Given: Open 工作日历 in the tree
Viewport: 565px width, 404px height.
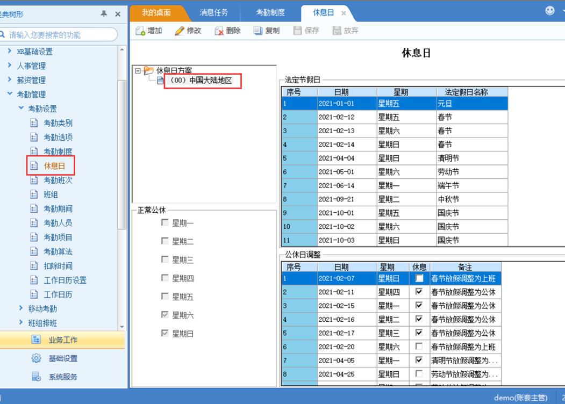Looking at the screenshot, I should (58, 294).
